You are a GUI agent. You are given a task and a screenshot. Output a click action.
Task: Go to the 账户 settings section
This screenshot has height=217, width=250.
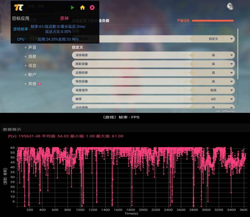(32, 75)
